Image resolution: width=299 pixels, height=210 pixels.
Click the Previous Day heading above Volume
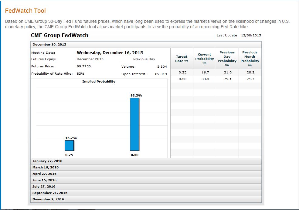[144, 59]
